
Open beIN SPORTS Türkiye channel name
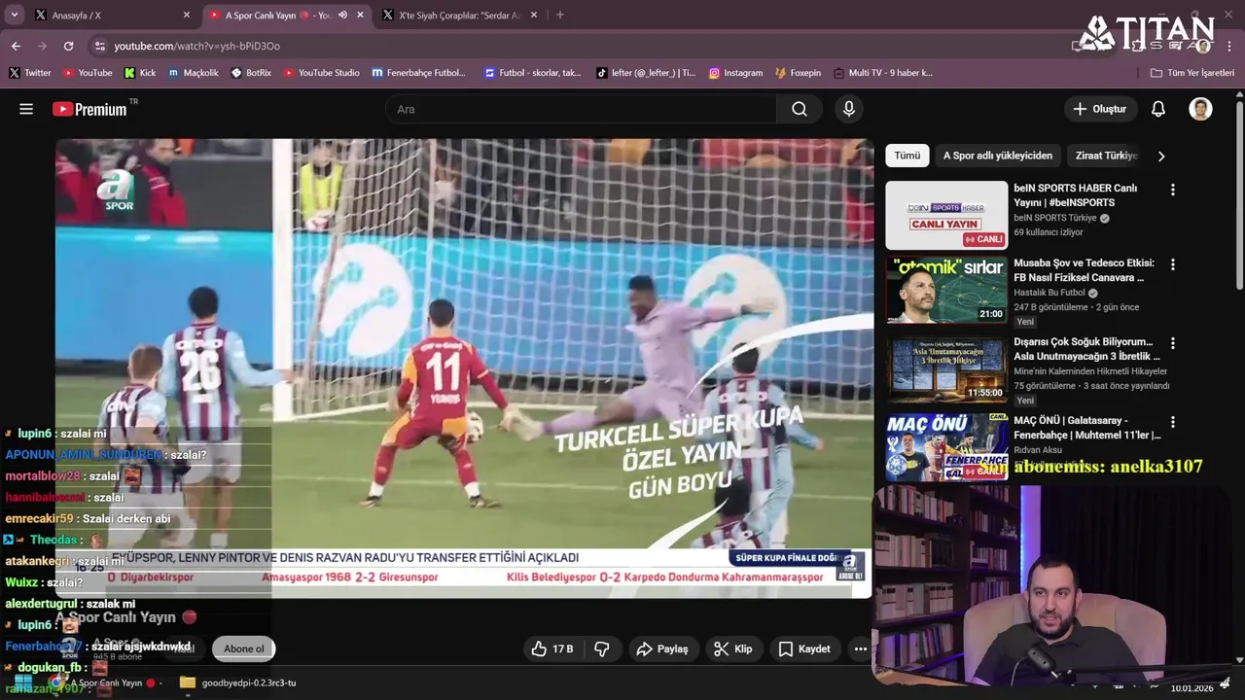pyautogui.click(x=1054, y=218)
